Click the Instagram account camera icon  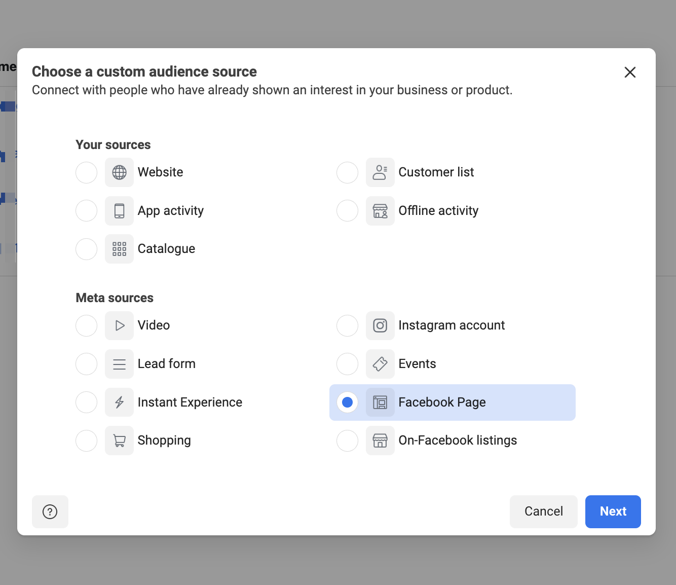[380, 325]
